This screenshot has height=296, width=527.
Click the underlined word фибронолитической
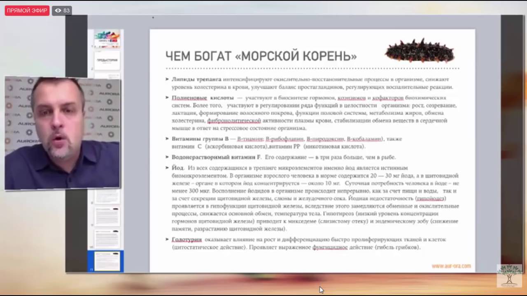[234, 120]
